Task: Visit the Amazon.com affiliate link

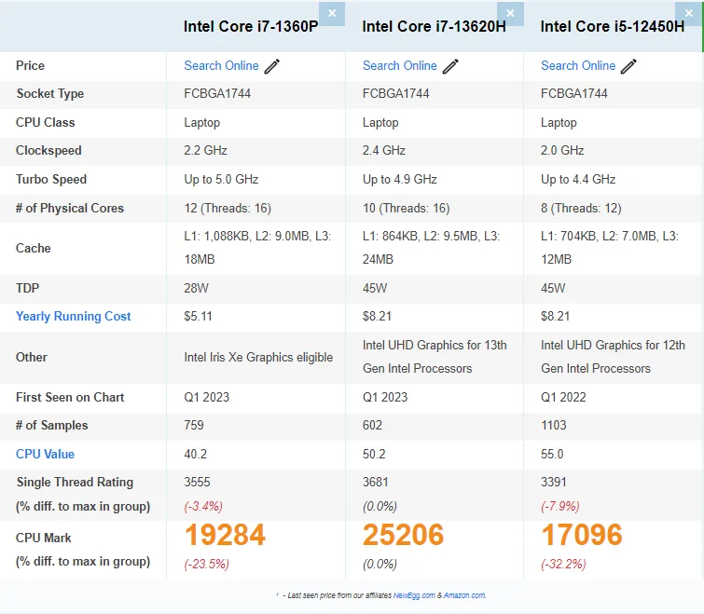Action: tap(464, 594)
